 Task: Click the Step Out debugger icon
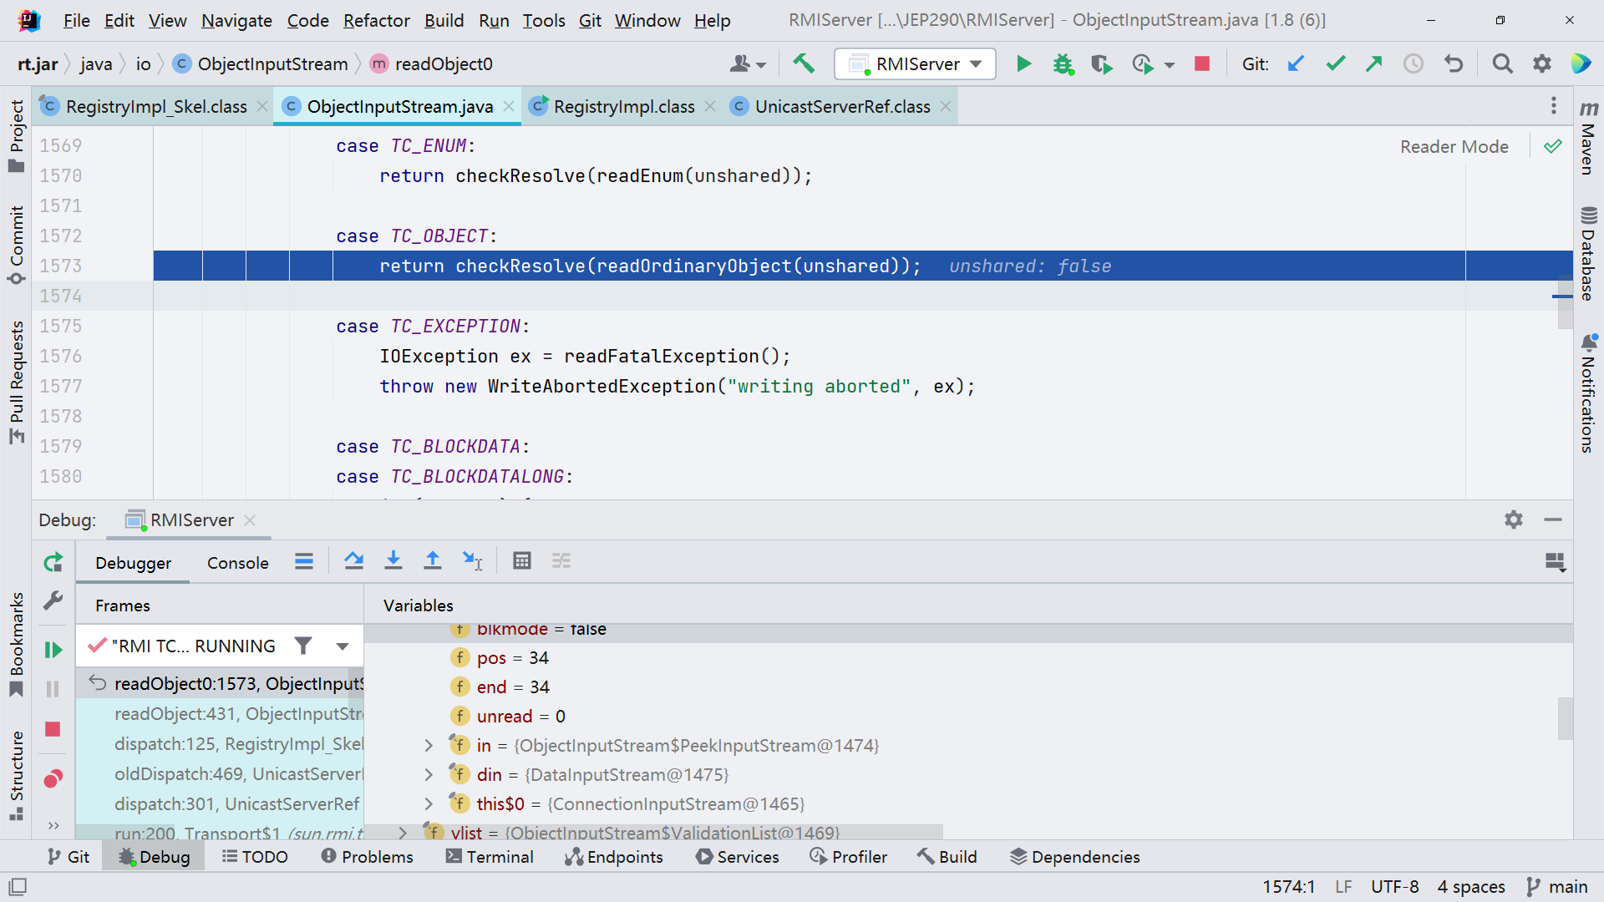tap(432, 561)
